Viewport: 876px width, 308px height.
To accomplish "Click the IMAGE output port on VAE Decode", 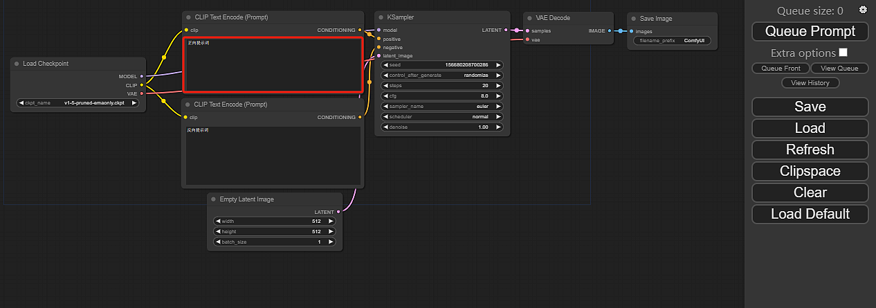I will coord(610,31).
